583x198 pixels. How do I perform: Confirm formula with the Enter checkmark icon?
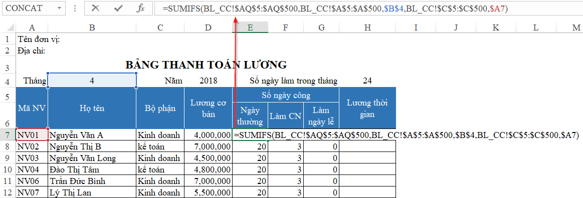tap(118, 8)
